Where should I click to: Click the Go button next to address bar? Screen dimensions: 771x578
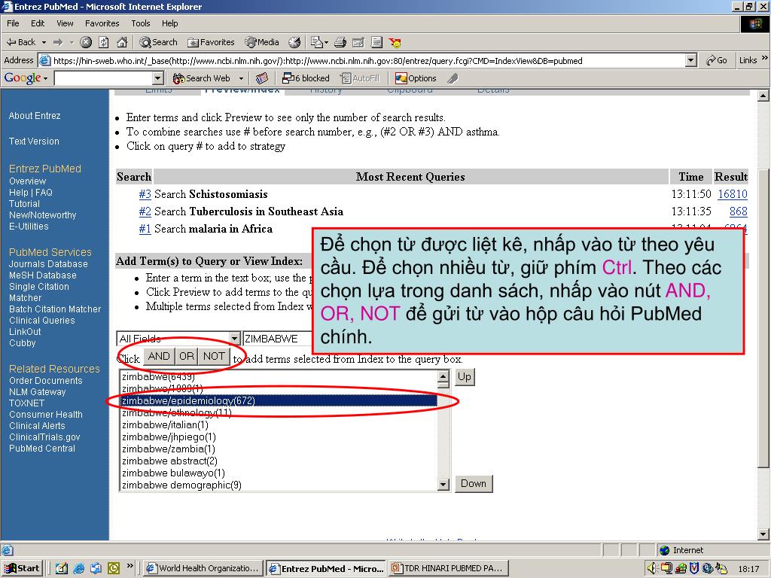point(717,60)
